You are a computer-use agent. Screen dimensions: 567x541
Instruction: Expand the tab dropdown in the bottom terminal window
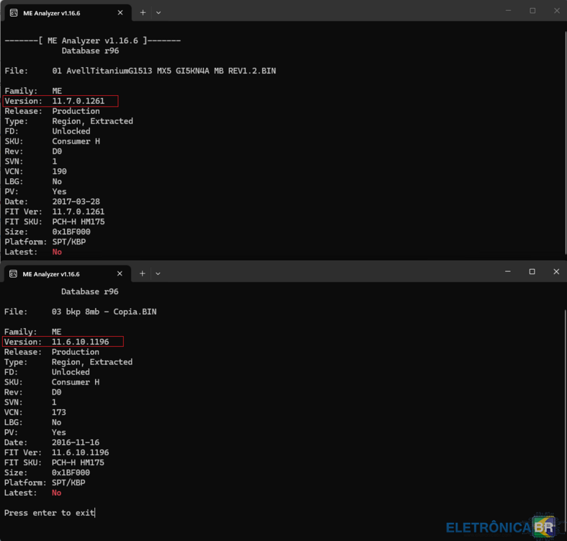click(158, 274)
